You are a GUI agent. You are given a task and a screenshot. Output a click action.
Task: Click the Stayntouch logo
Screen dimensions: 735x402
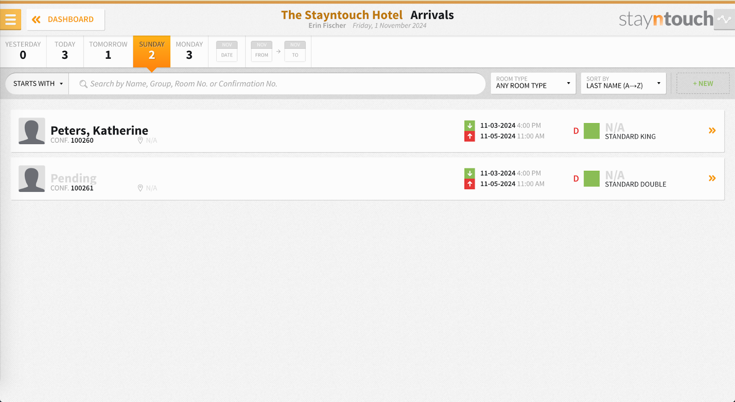666,19
